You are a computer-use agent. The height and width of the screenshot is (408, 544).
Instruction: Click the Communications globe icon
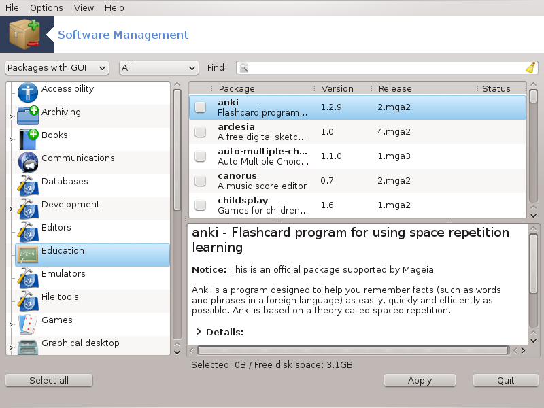28,162
